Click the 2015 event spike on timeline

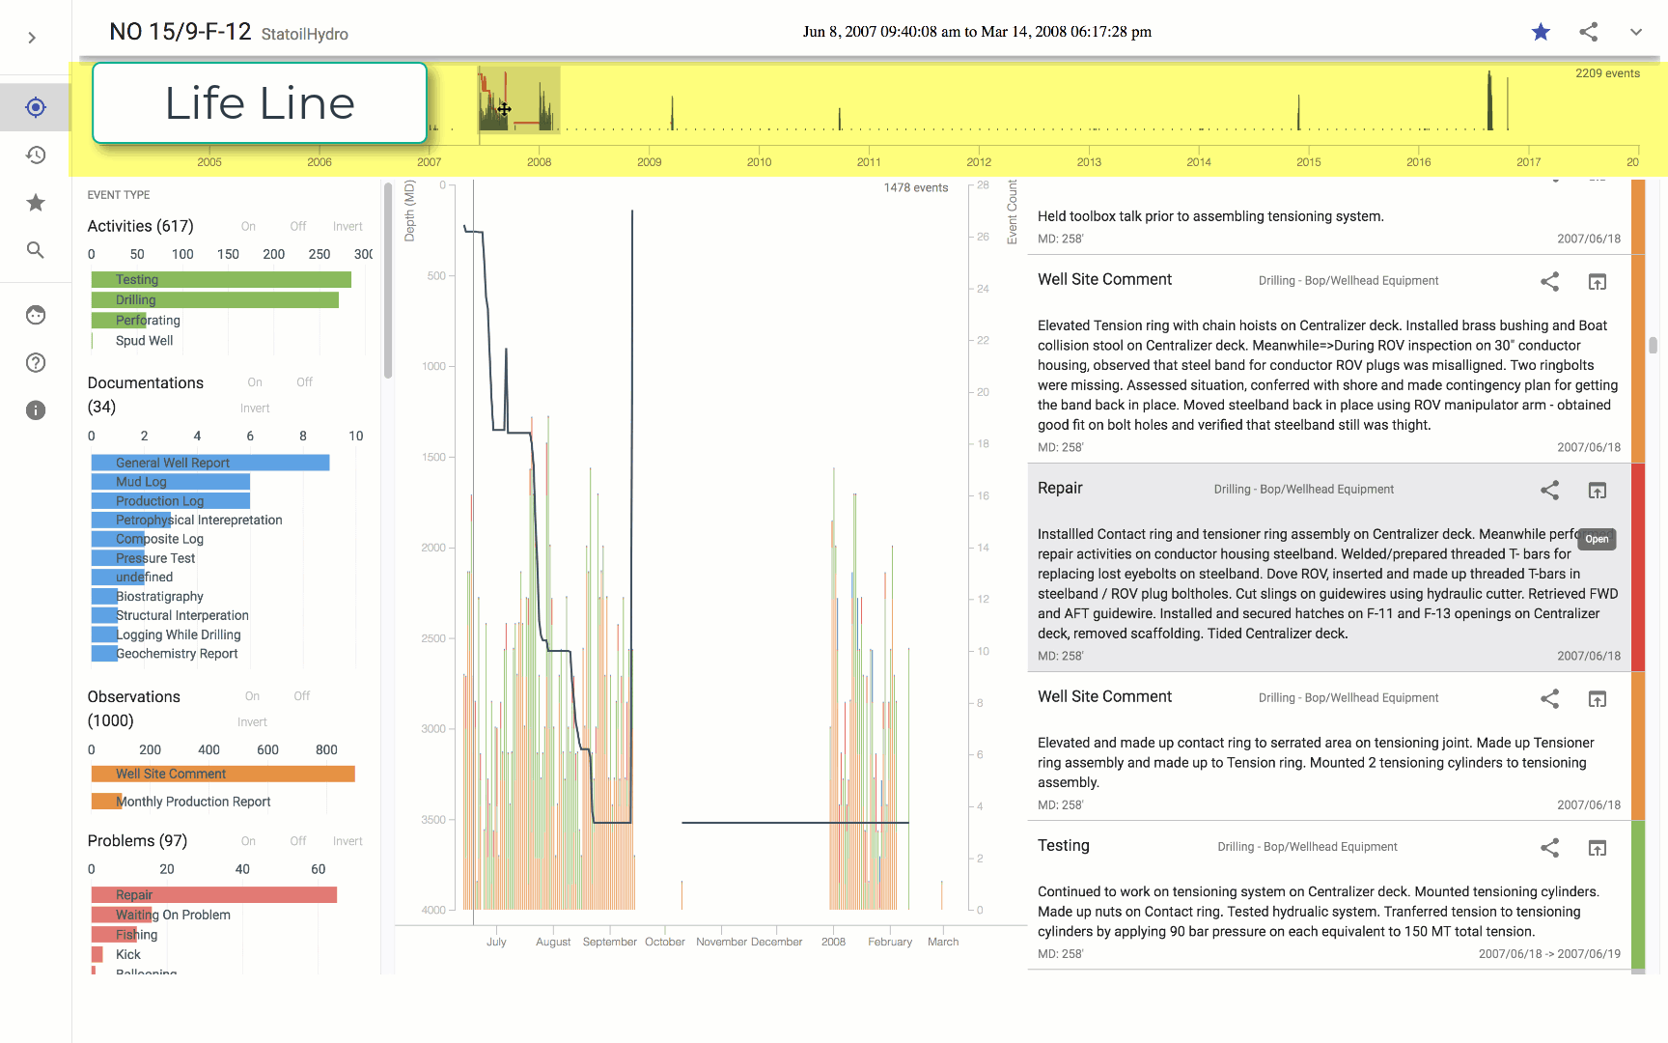1298,112
